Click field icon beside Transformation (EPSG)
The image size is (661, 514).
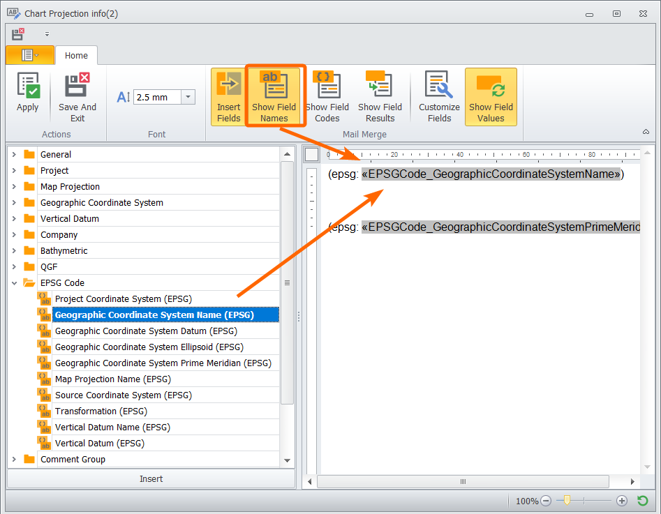pos(44,411)
